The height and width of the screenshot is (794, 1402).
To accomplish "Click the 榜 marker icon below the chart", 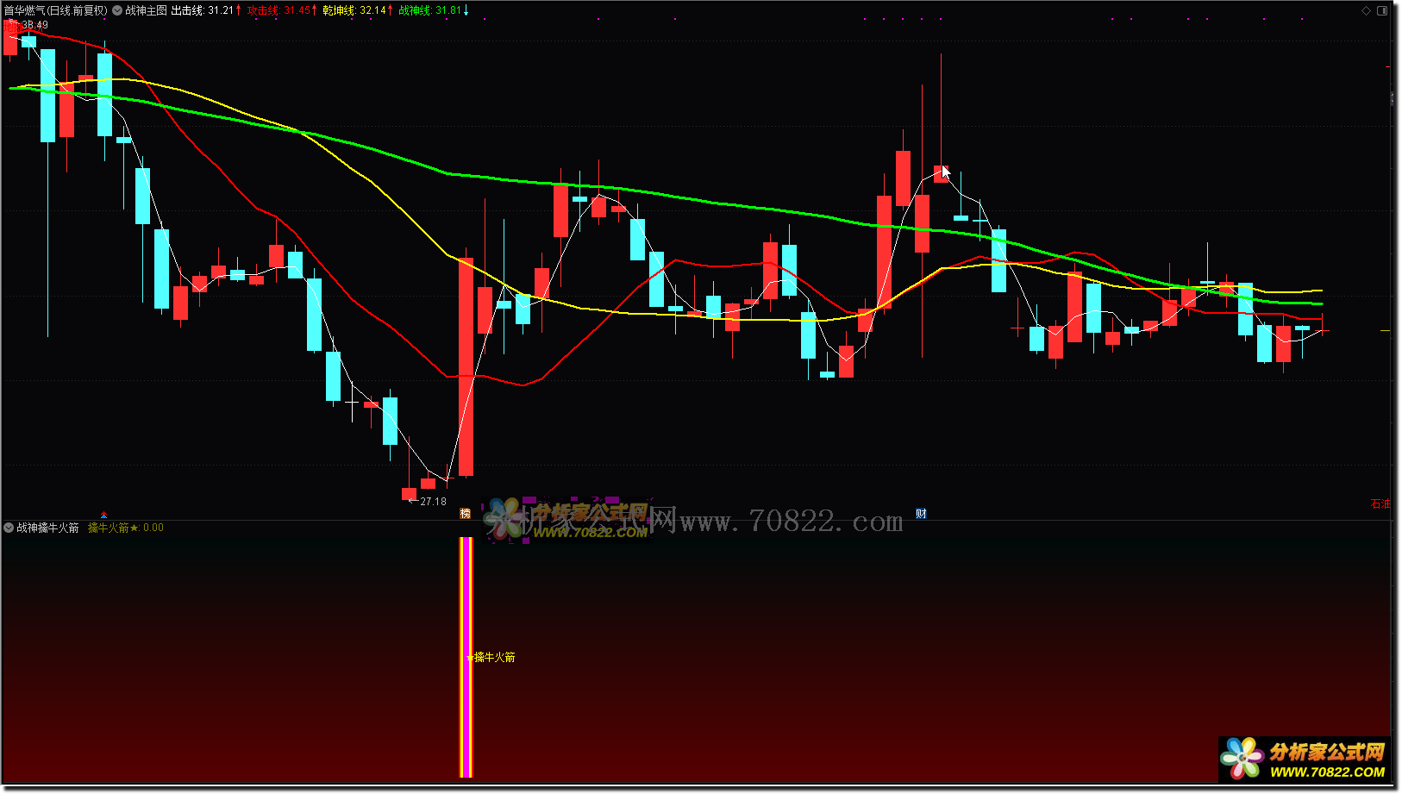I will click(466, 514).
